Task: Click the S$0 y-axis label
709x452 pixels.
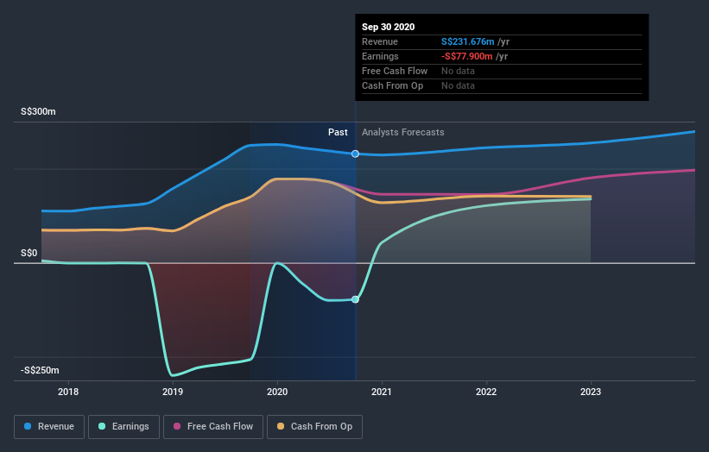Action: coord(29,253)
